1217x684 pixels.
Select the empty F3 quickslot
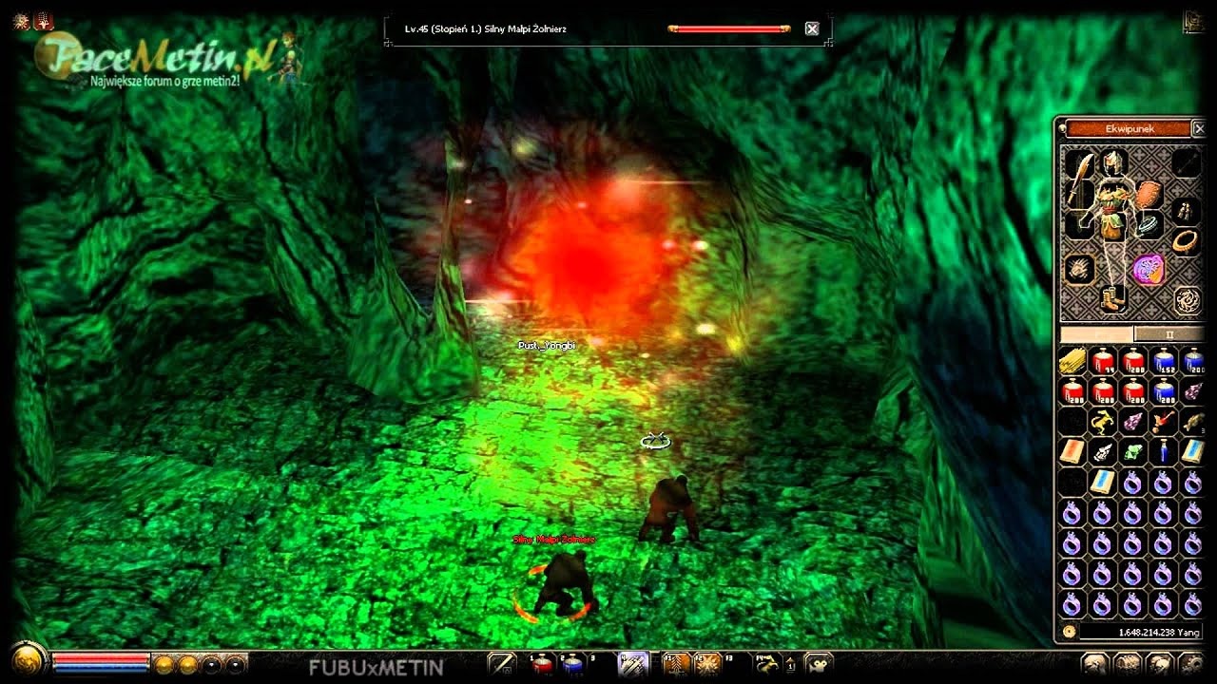click(737, 665)
